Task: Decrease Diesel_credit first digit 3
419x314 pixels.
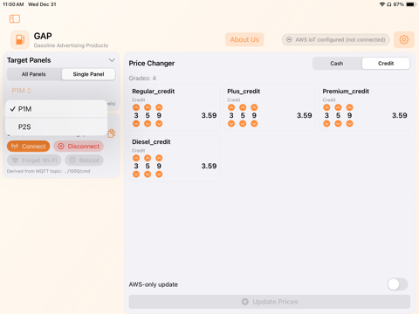Action: coord(136,174)
